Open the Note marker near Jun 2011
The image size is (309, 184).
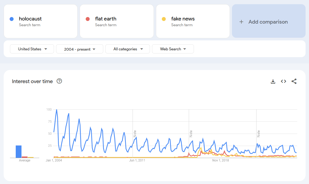click(135, 134)
